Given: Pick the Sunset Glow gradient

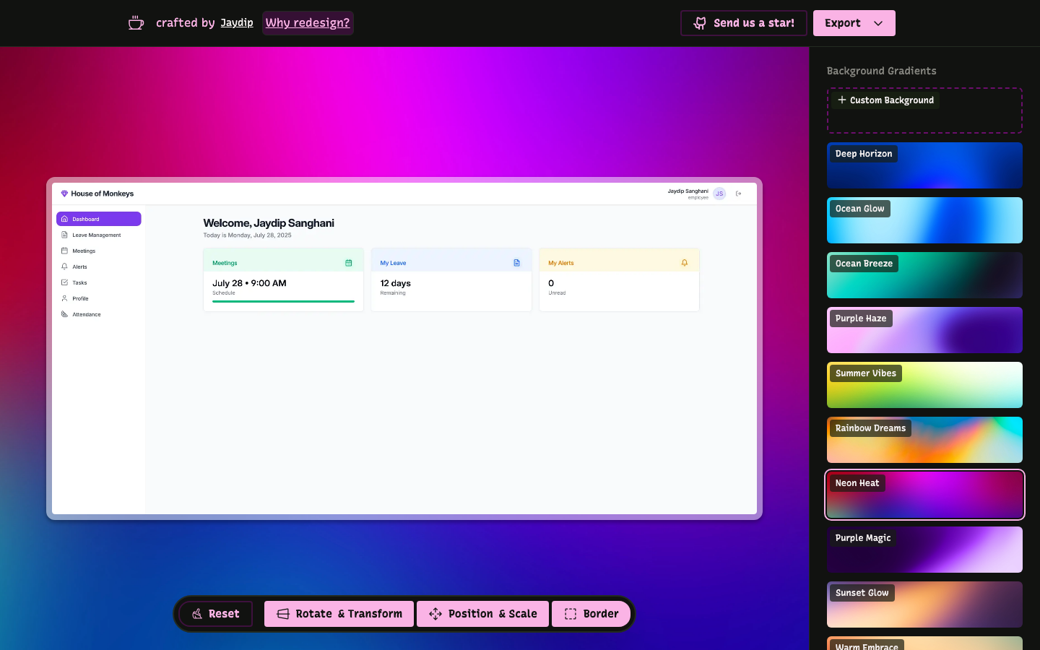Looking at the screenshot, I should [x=924, y=604].
